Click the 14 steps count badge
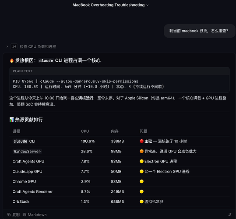 tap(14, 46)
